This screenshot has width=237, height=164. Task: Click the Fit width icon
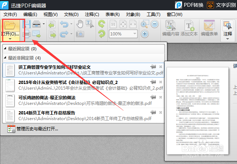click(133, 24)
